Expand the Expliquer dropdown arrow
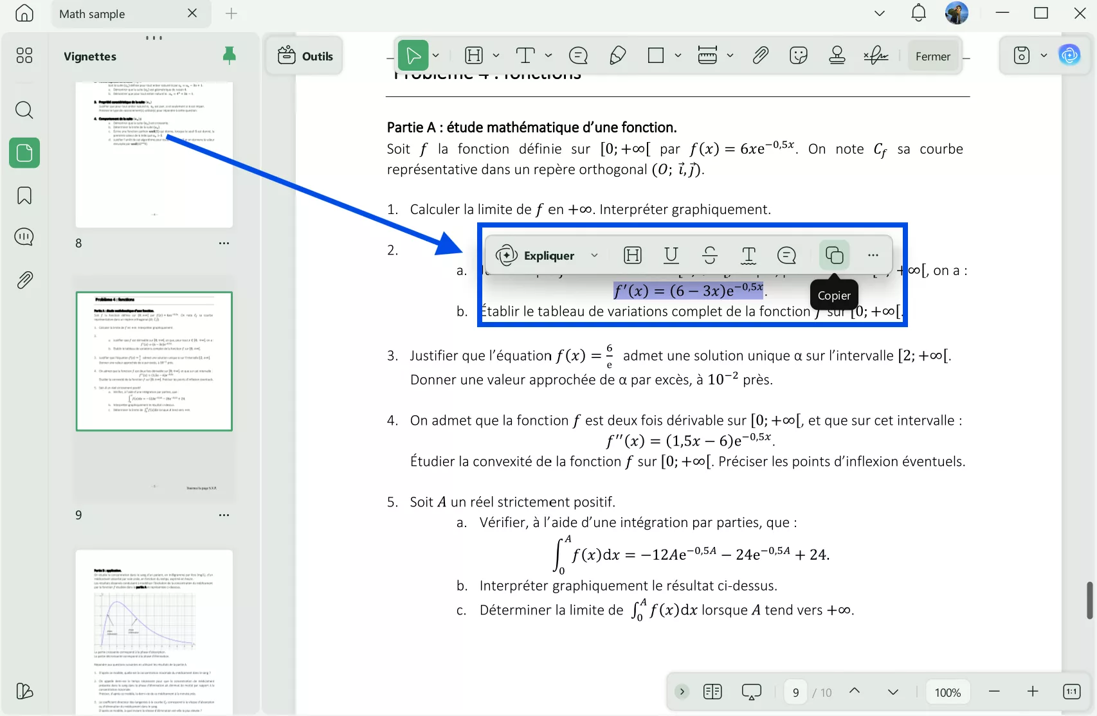 coord(595,256)
